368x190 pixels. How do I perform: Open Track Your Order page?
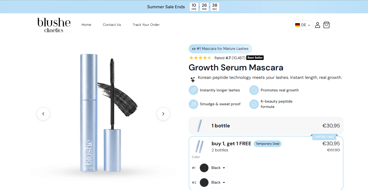146,25
